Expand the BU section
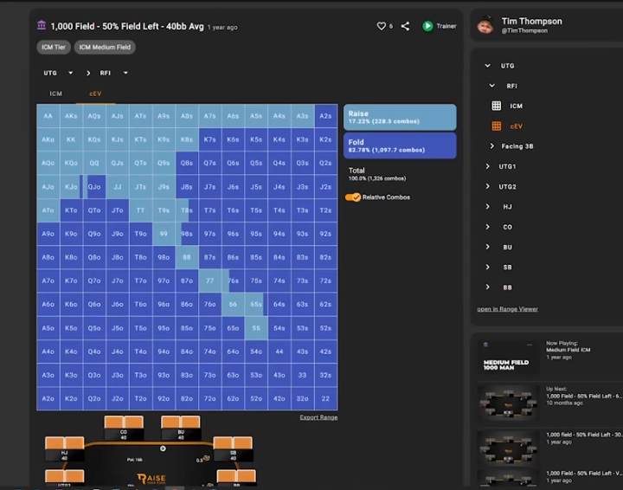623x490 pixels. coord(487,247)
